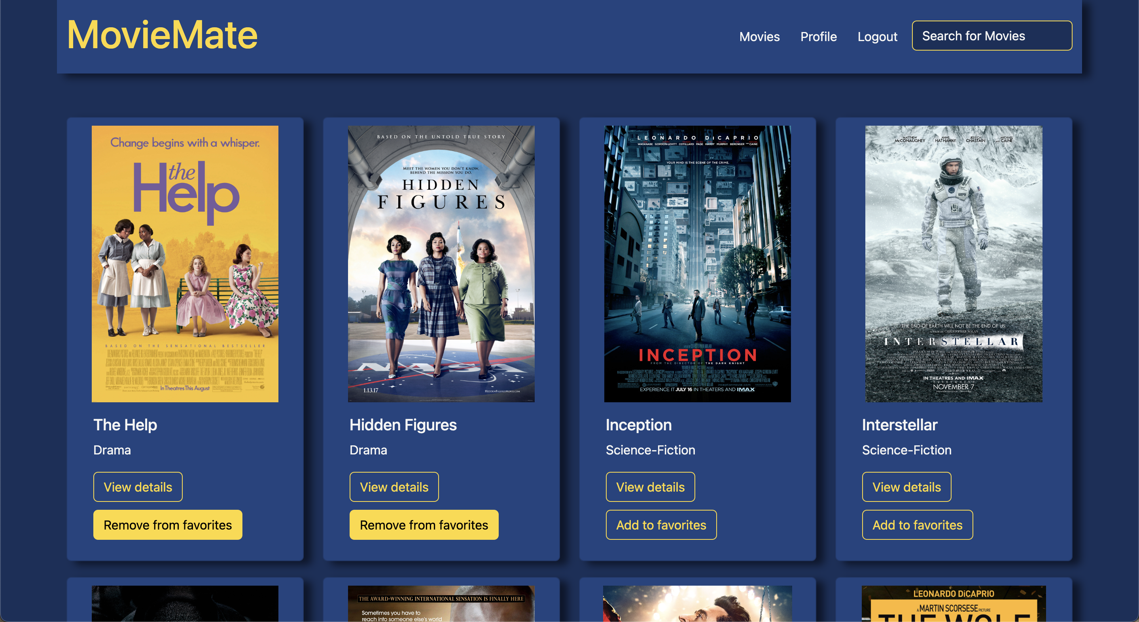Click Science-Fiction genre under Interstellar
1139x622 pixels.
(x=906, y=450)
